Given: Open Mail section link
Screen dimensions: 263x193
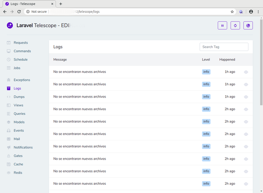Looking at the screenshot, I should click(x=17, y=139).
